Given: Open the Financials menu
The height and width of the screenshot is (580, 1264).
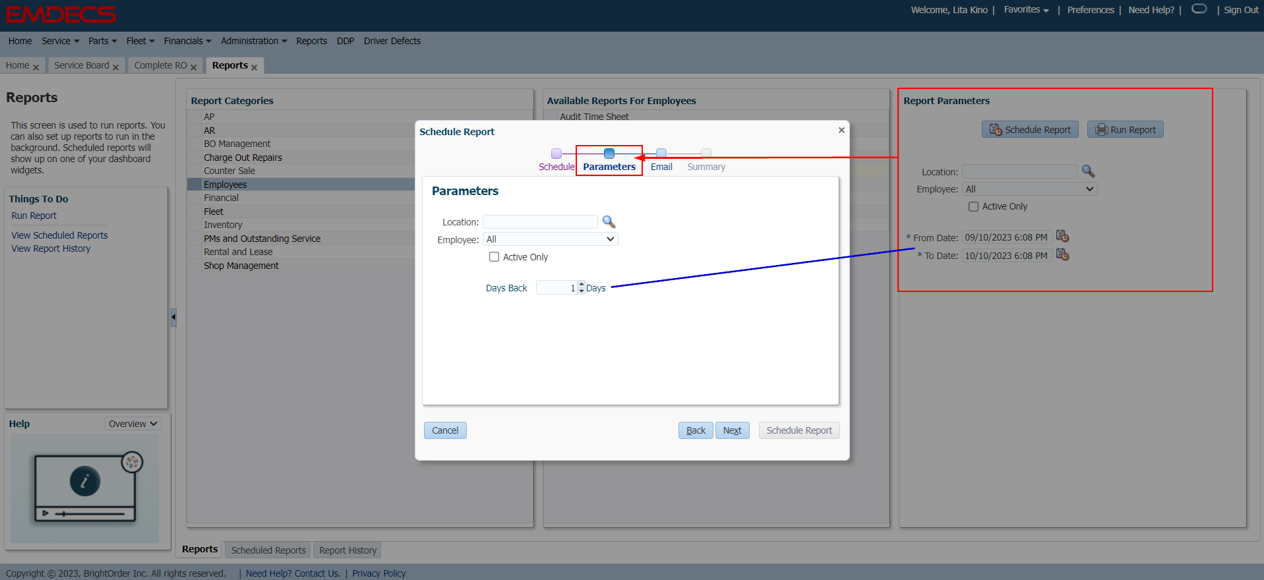Looking at the screenshot, I should [187, 41].
